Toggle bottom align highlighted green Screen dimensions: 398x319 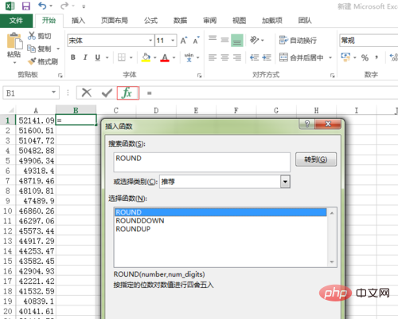click(x=237, y=41)
